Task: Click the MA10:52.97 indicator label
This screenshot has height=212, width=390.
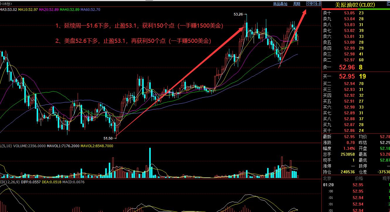Action: (28, 10)
